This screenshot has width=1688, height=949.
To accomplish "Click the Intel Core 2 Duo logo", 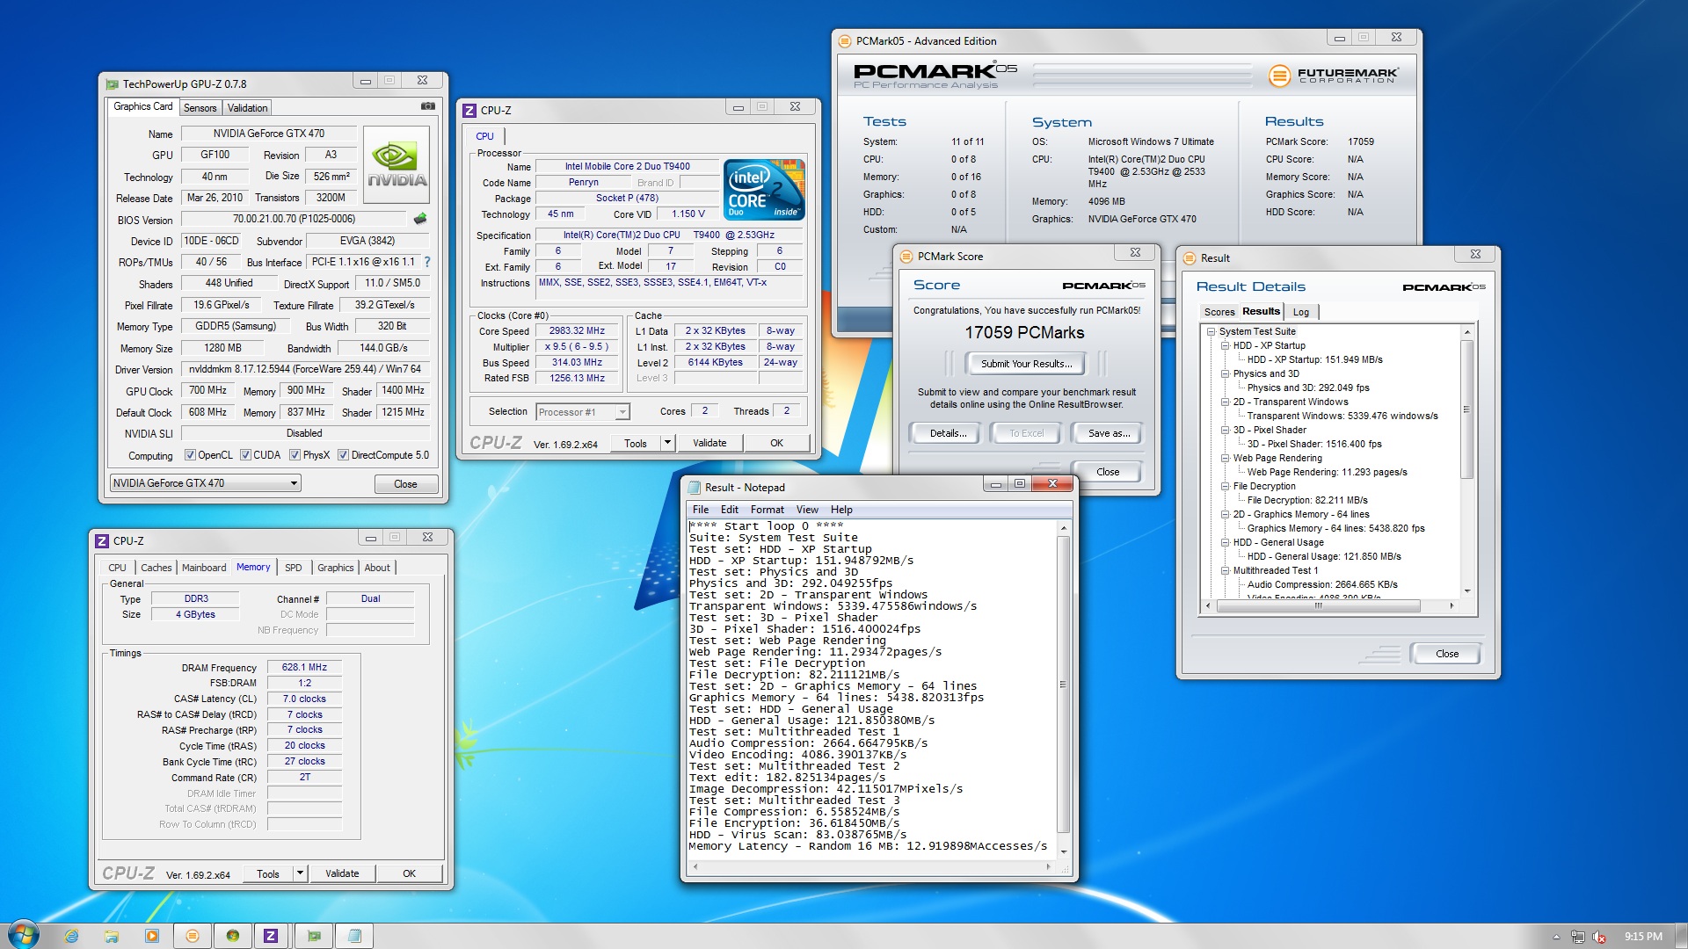I will (x=764, y=189).
